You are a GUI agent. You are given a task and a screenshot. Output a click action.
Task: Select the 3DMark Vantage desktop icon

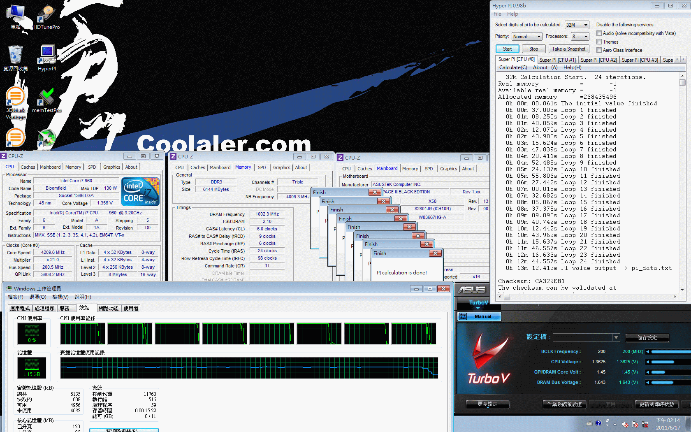(16, 103)
